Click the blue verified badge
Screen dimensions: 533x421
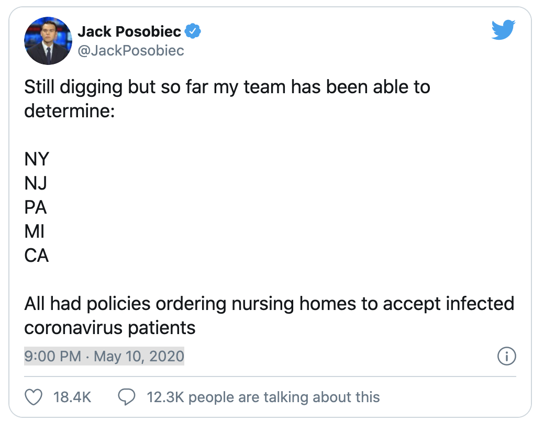(x=193, y=31)
